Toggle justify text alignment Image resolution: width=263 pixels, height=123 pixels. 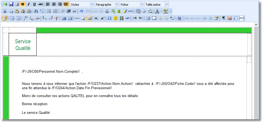click(x=66, y=4)
